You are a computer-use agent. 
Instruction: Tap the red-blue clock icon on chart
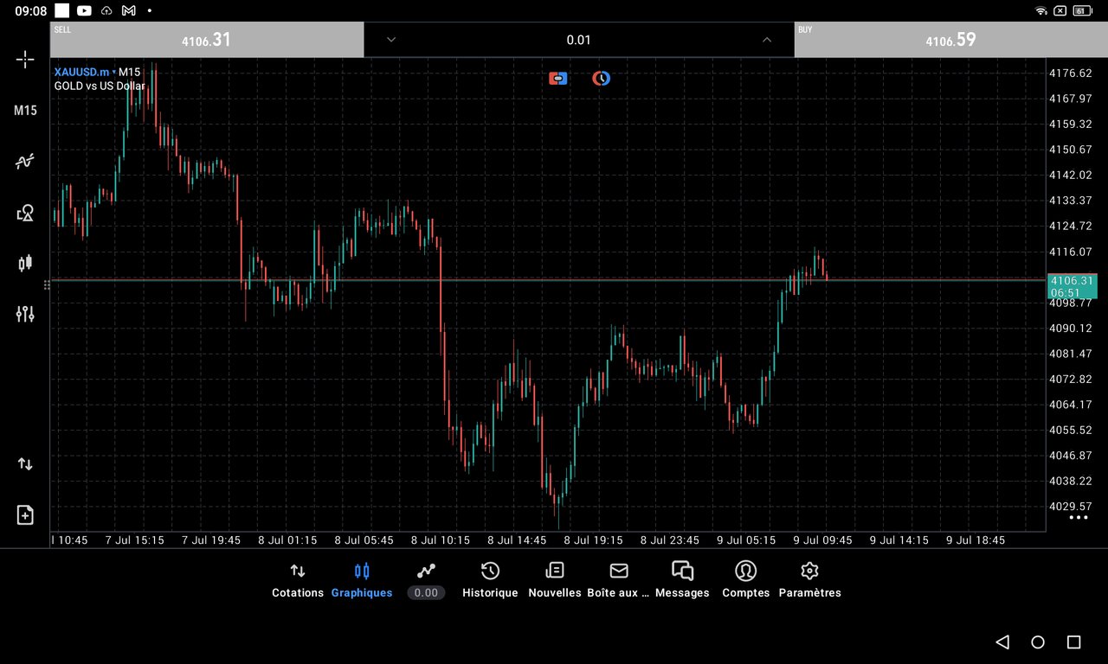pos(601,79)
